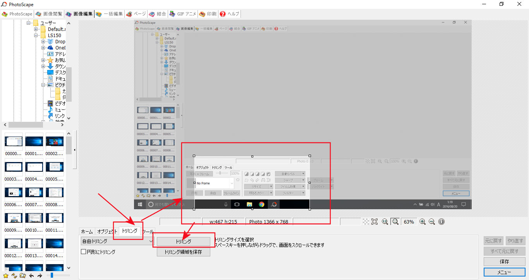Image resolution: width=529 pixels, height=280 pixels.
Task: Click the すべて元に戻す button
Action: [x=504, y=251]
